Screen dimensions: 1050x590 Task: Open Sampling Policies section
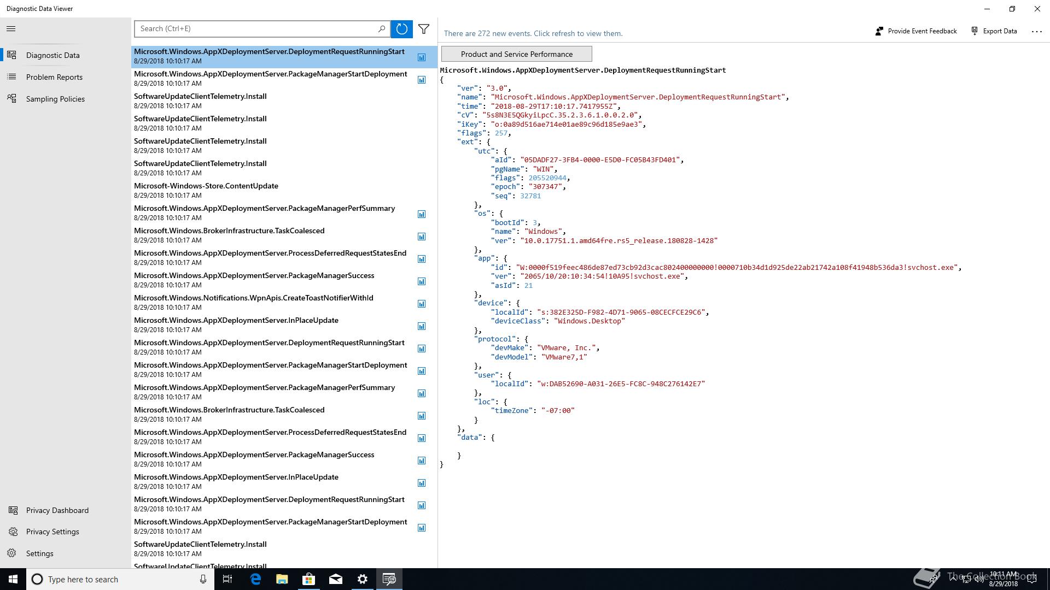(x=66, y=99)
